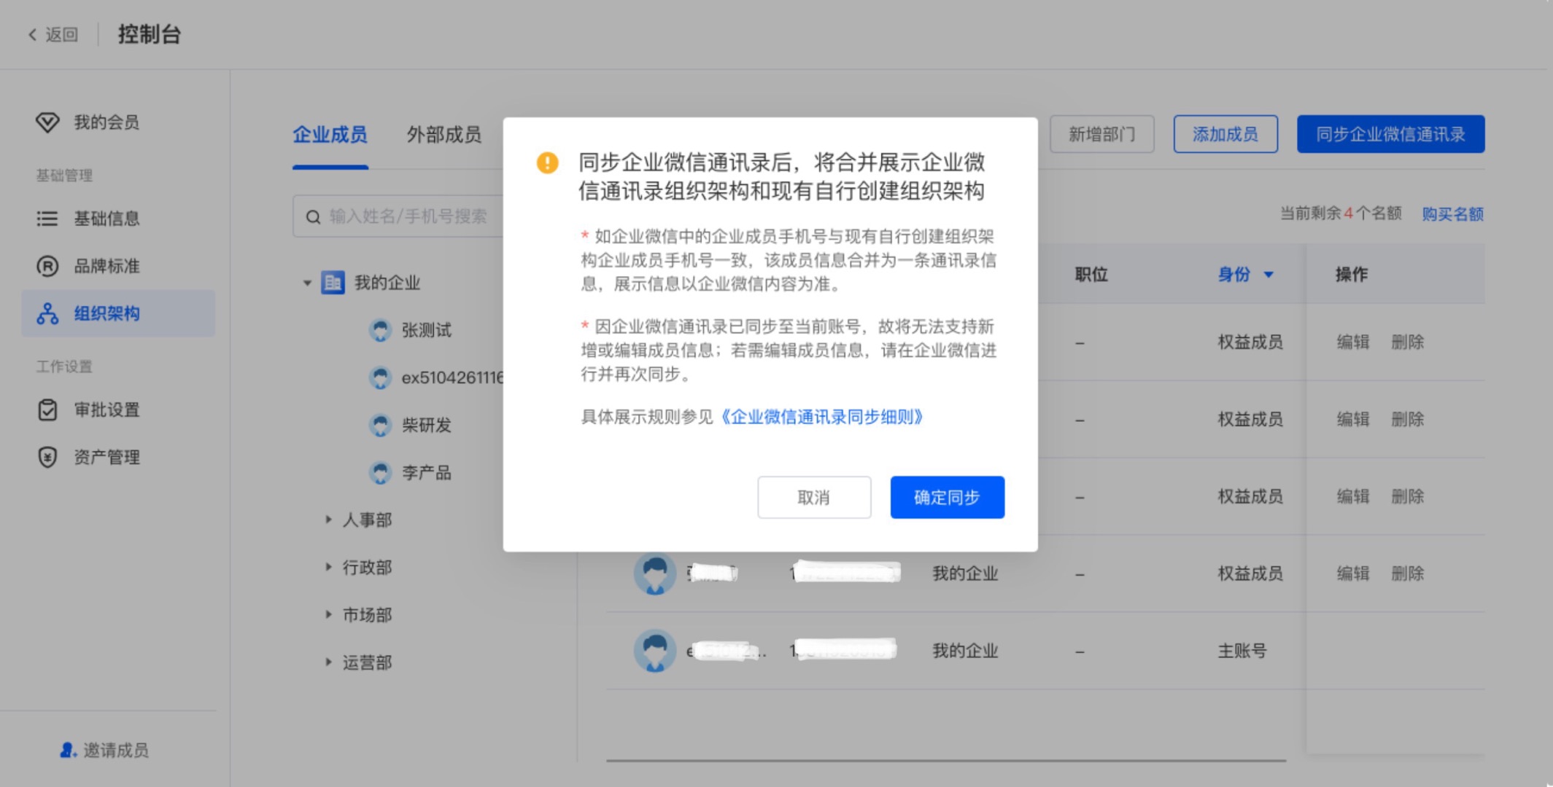Click the back arrow next to 返回
The height and width of the screenshot is (787, 1553).
click(32, 34)
